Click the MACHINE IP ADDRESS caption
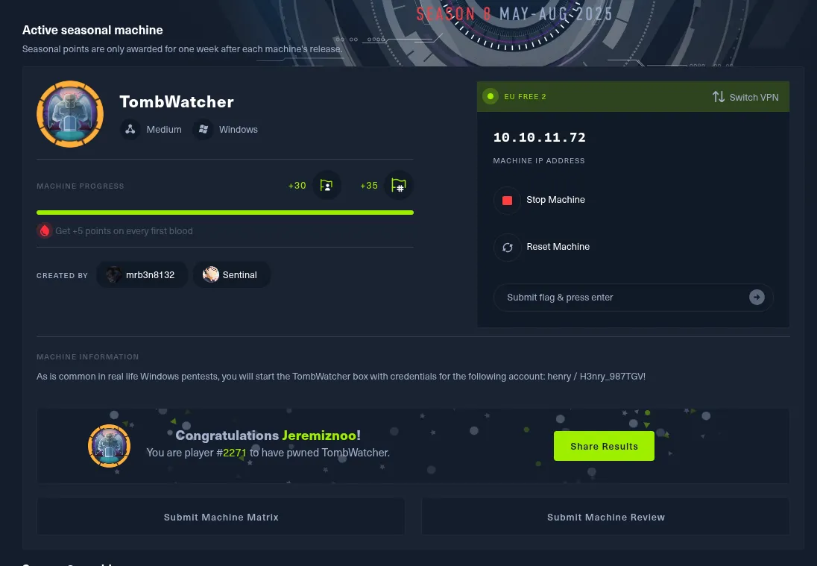 539,160
